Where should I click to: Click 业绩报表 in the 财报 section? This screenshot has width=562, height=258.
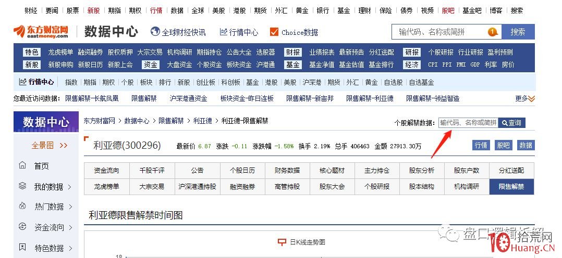322,52
